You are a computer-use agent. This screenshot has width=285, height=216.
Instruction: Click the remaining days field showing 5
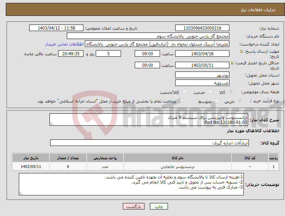108,53
